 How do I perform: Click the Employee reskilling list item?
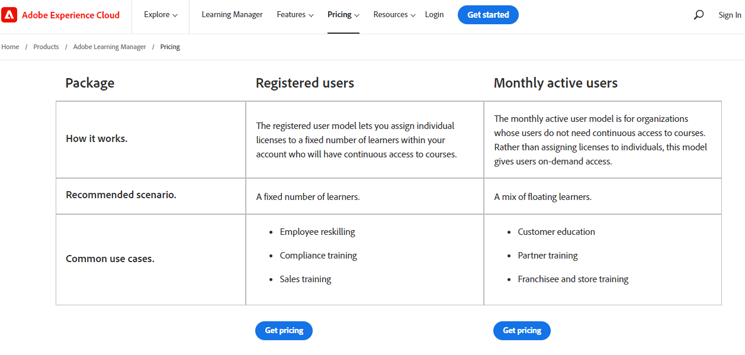click(317, 232)
